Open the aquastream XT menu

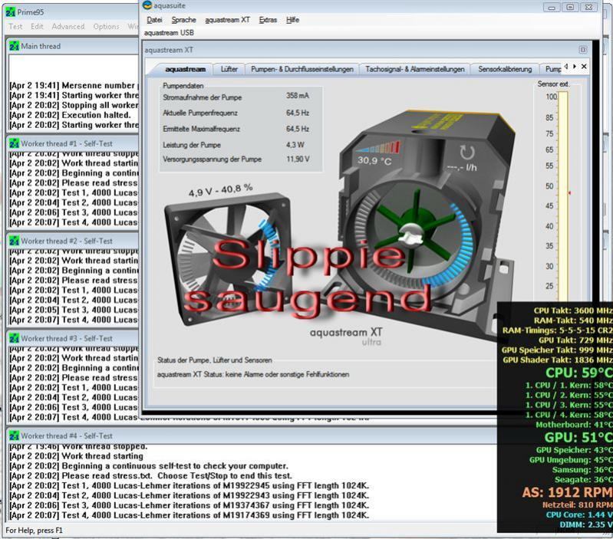coord(227,20)
